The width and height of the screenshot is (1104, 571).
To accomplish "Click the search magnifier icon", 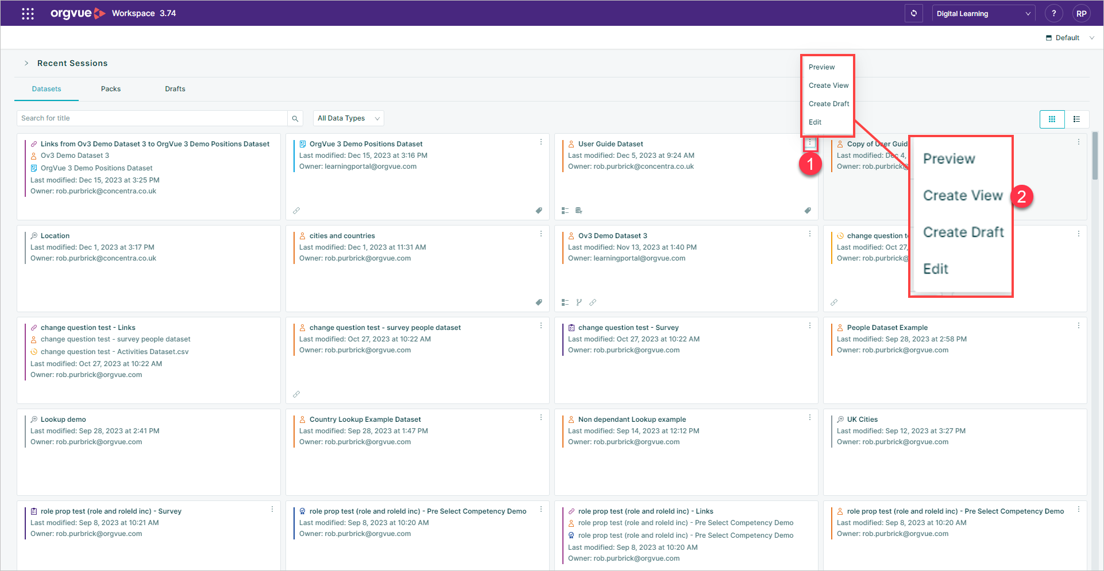I will point(295,118).
